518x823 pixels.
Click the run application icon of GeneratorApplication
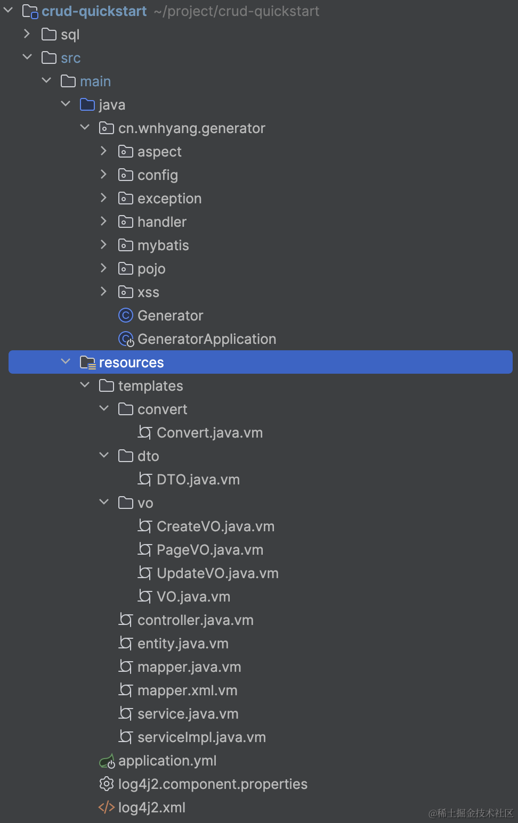125,339
